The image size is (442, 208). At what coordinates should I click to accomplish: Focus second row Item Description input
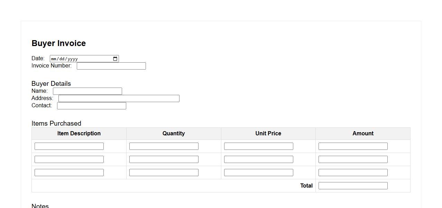(69, 160)
